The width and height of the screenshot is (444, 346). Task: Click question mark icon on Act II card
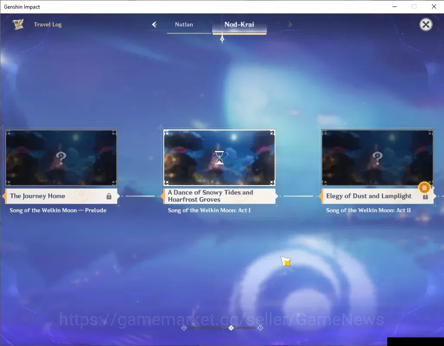tap(377, 158)
